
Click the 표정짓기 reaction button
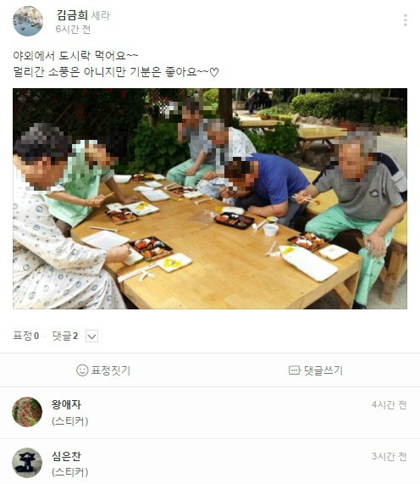103,370
